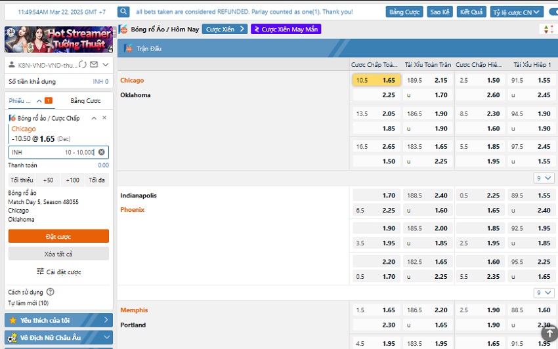Click the Vô Địch Nữ Châu Âu soccer icon
This screenshot has width=558, height=349.
click(x=12, y=337)
